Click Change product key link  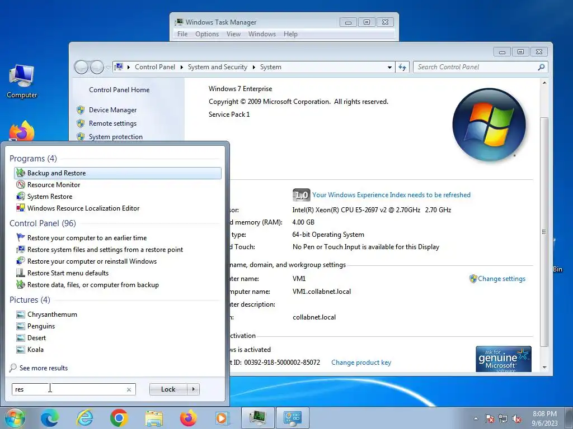(x=361, y=363)
